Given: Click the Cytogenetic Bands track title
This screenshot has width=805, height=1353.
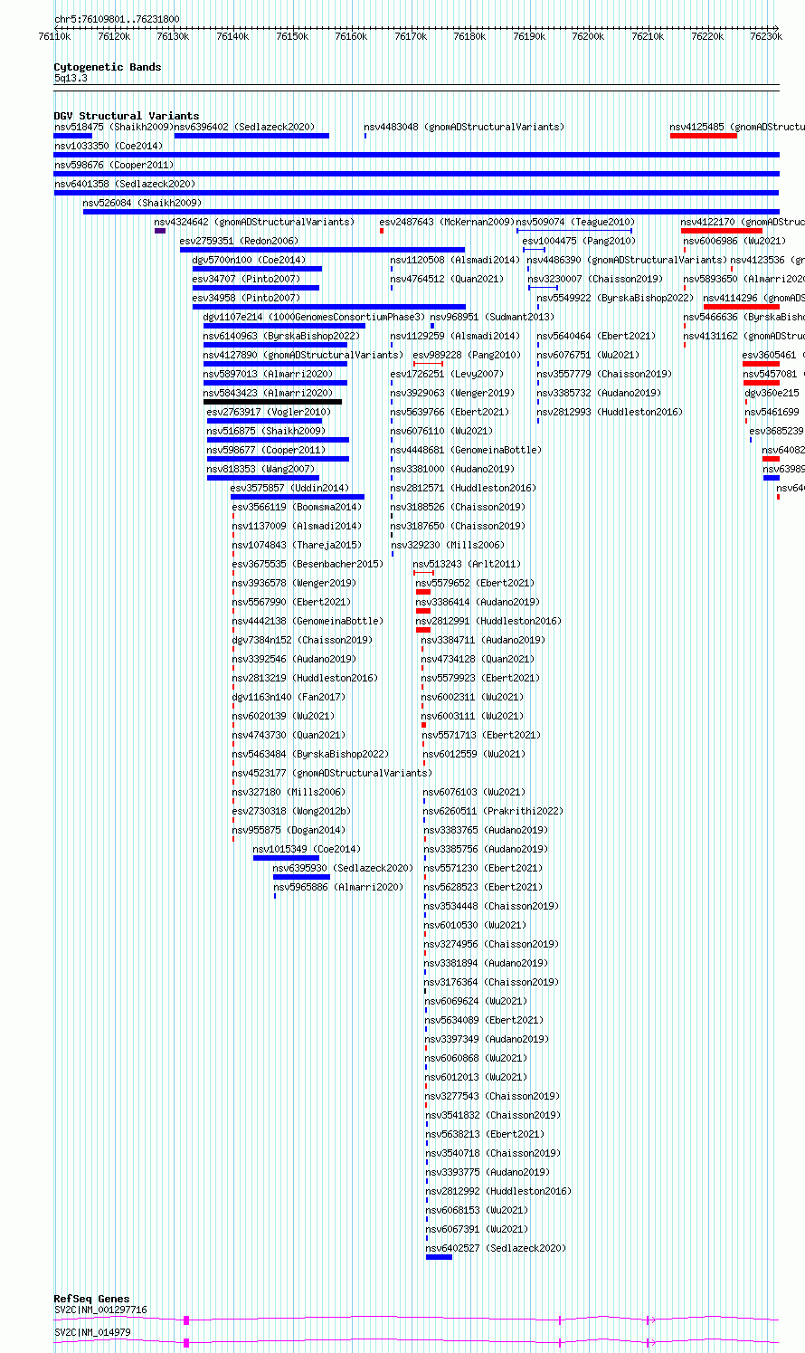Looking at the screenshot, I should tap(108, 67).
